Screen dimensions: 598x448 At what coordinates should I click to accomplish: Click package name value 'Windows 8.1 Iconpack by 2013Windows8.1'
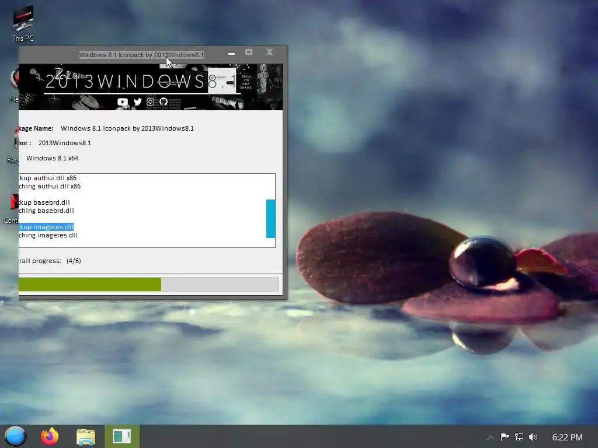click(127, 128)
